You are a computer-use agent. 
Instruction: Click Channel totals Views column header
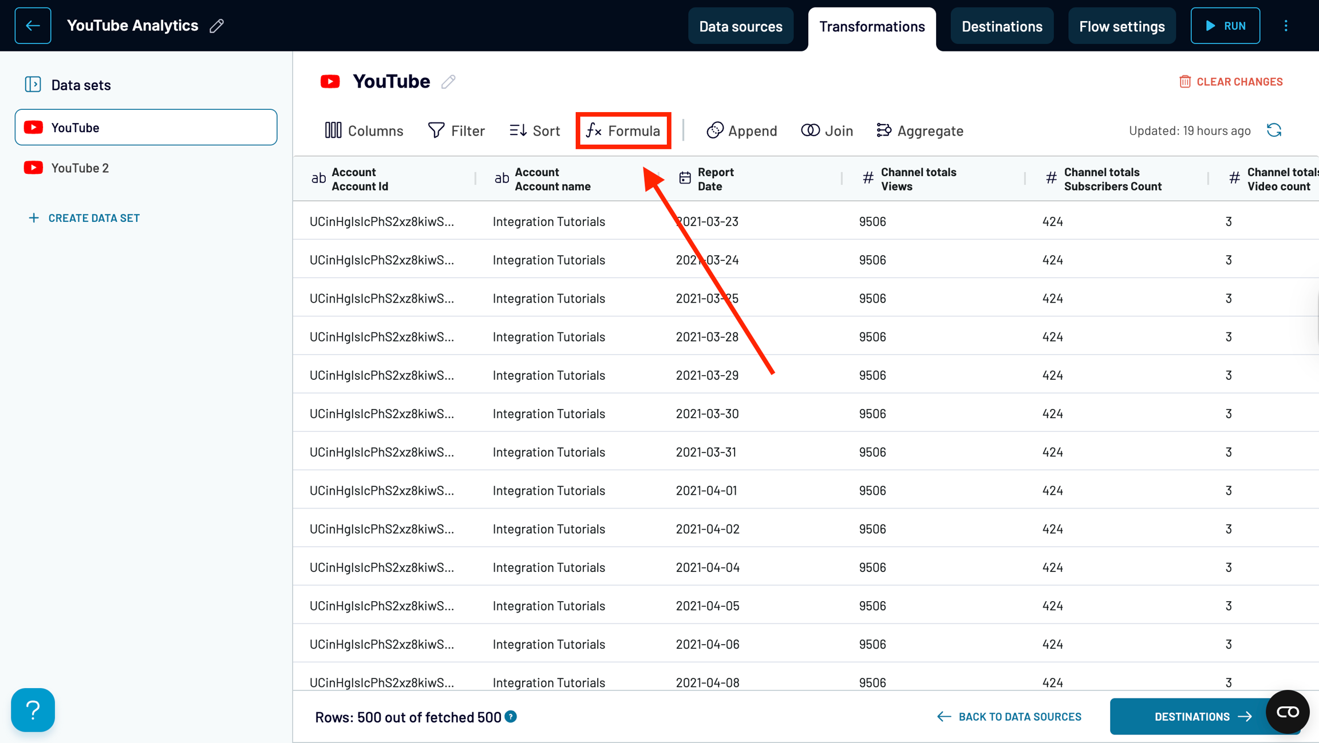(x=918, y=179)
